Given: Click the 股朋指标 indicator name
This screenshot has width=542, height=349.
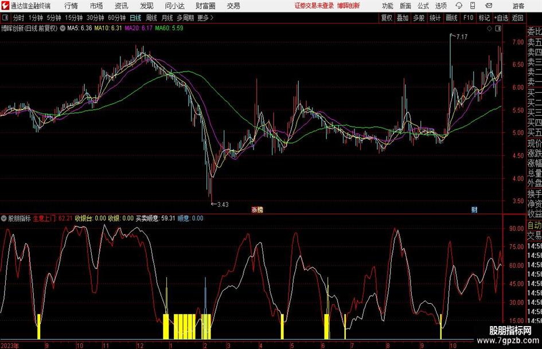Looking at the screenshot, I should 20,218.
